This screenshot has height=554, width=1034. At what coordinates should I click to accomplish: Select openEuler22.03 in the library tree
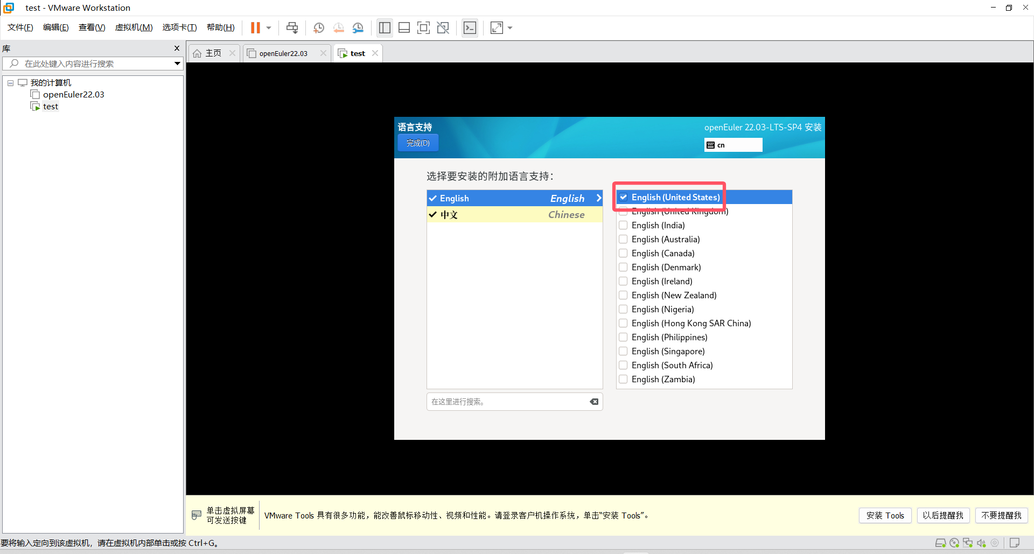pyautogui.click(x=73, y=94)
